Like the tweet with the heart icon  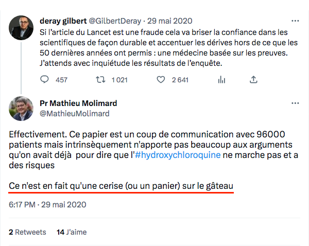[x=160, y=80]
